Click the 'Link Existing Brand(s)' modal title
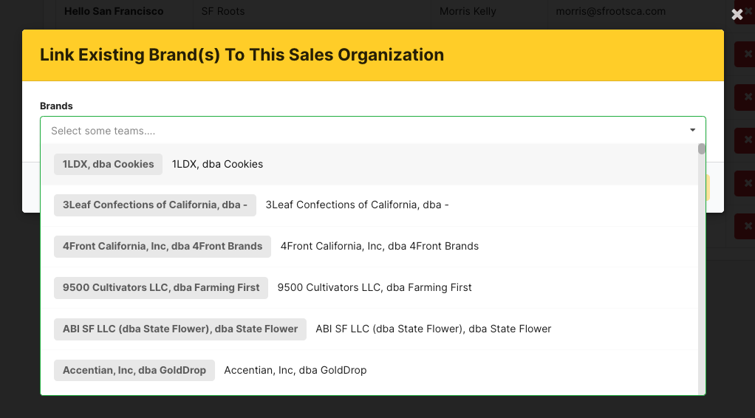This screenshot has height=418, width=755. (x=242, y=55)
